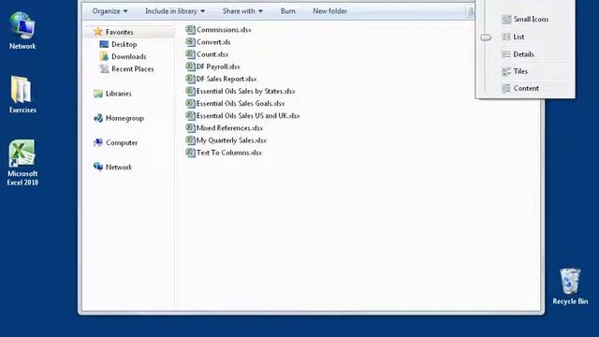
Task: Click the Favorites star icon
Action: coord(98,32)
